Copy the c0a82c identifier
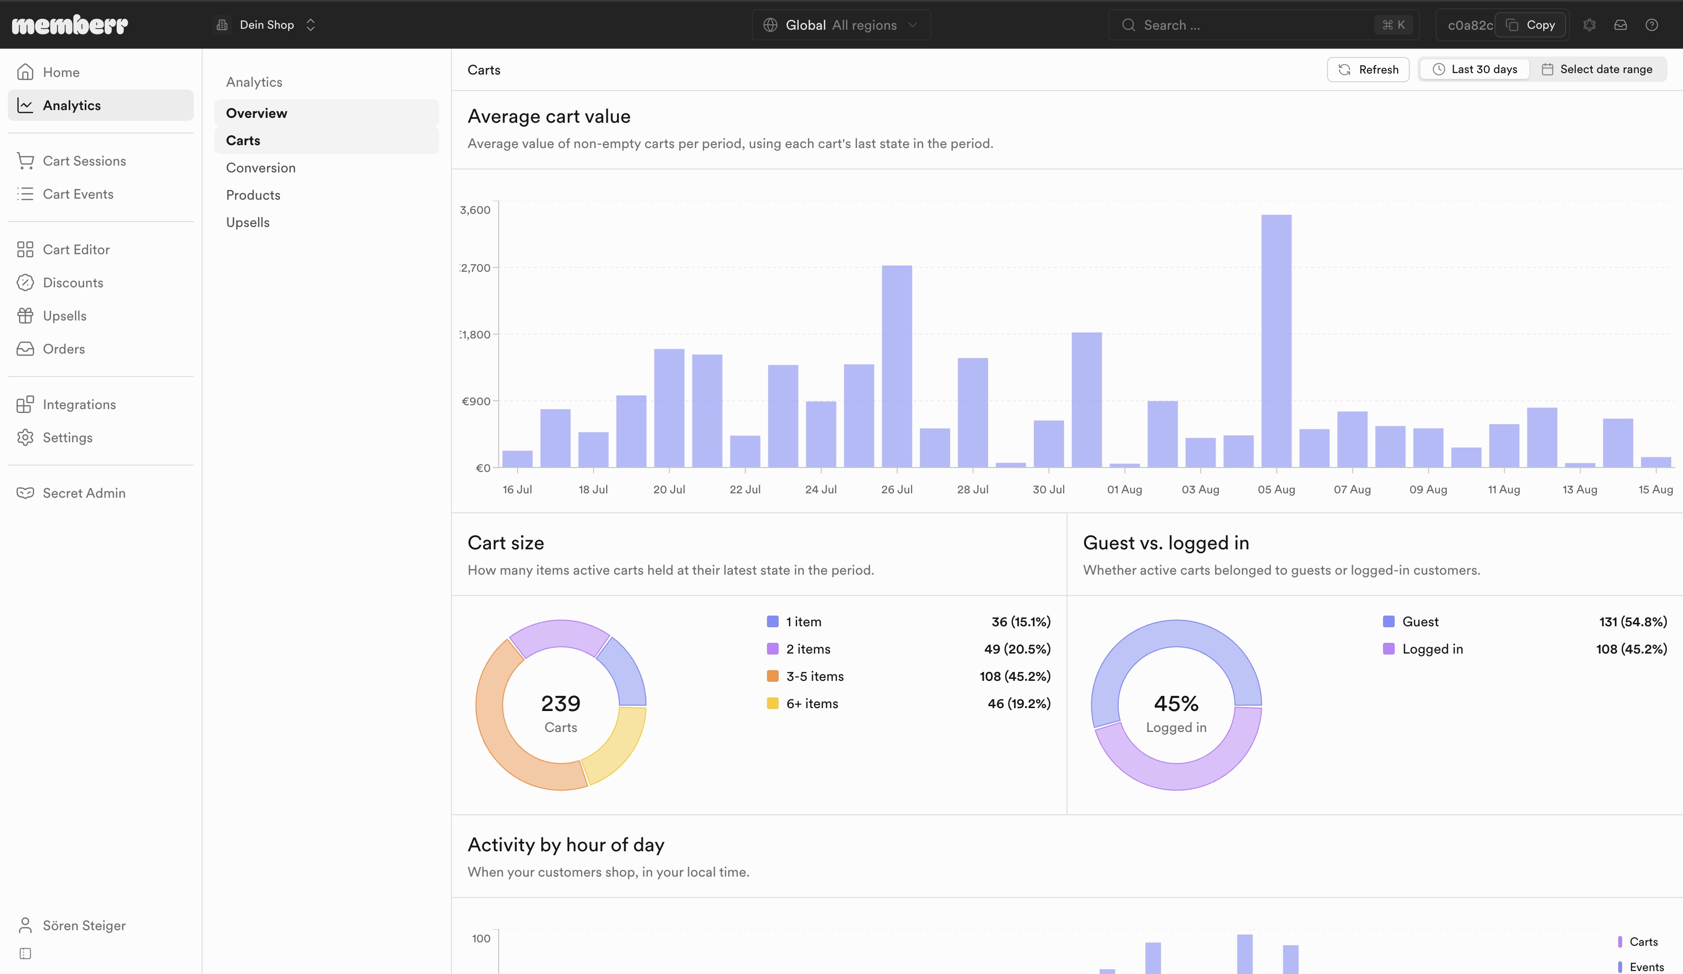Viewport: 1683px width, 974px height. 1531,25
